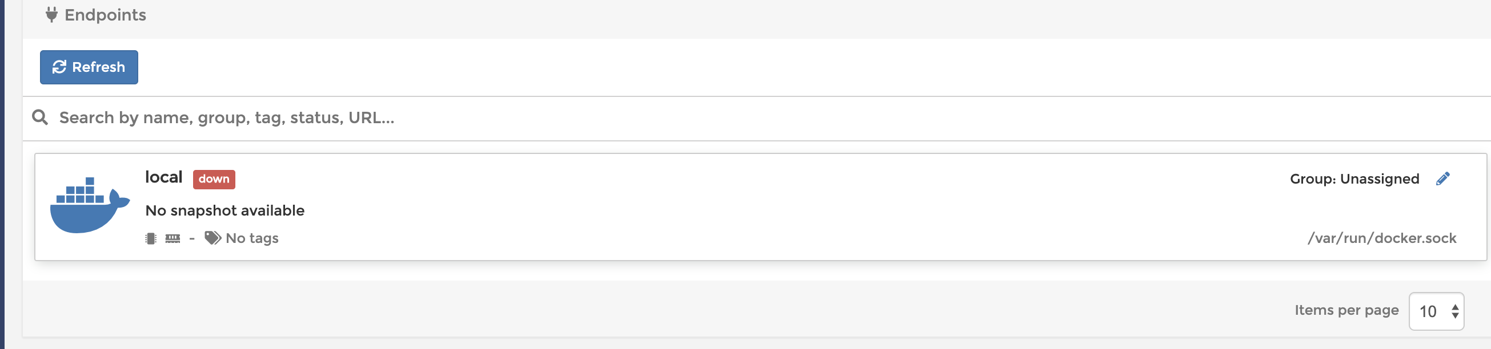1491x349 pixels.
Task: Click the blue pencil to edit the endpoint group
Action: coord(1443,178)
